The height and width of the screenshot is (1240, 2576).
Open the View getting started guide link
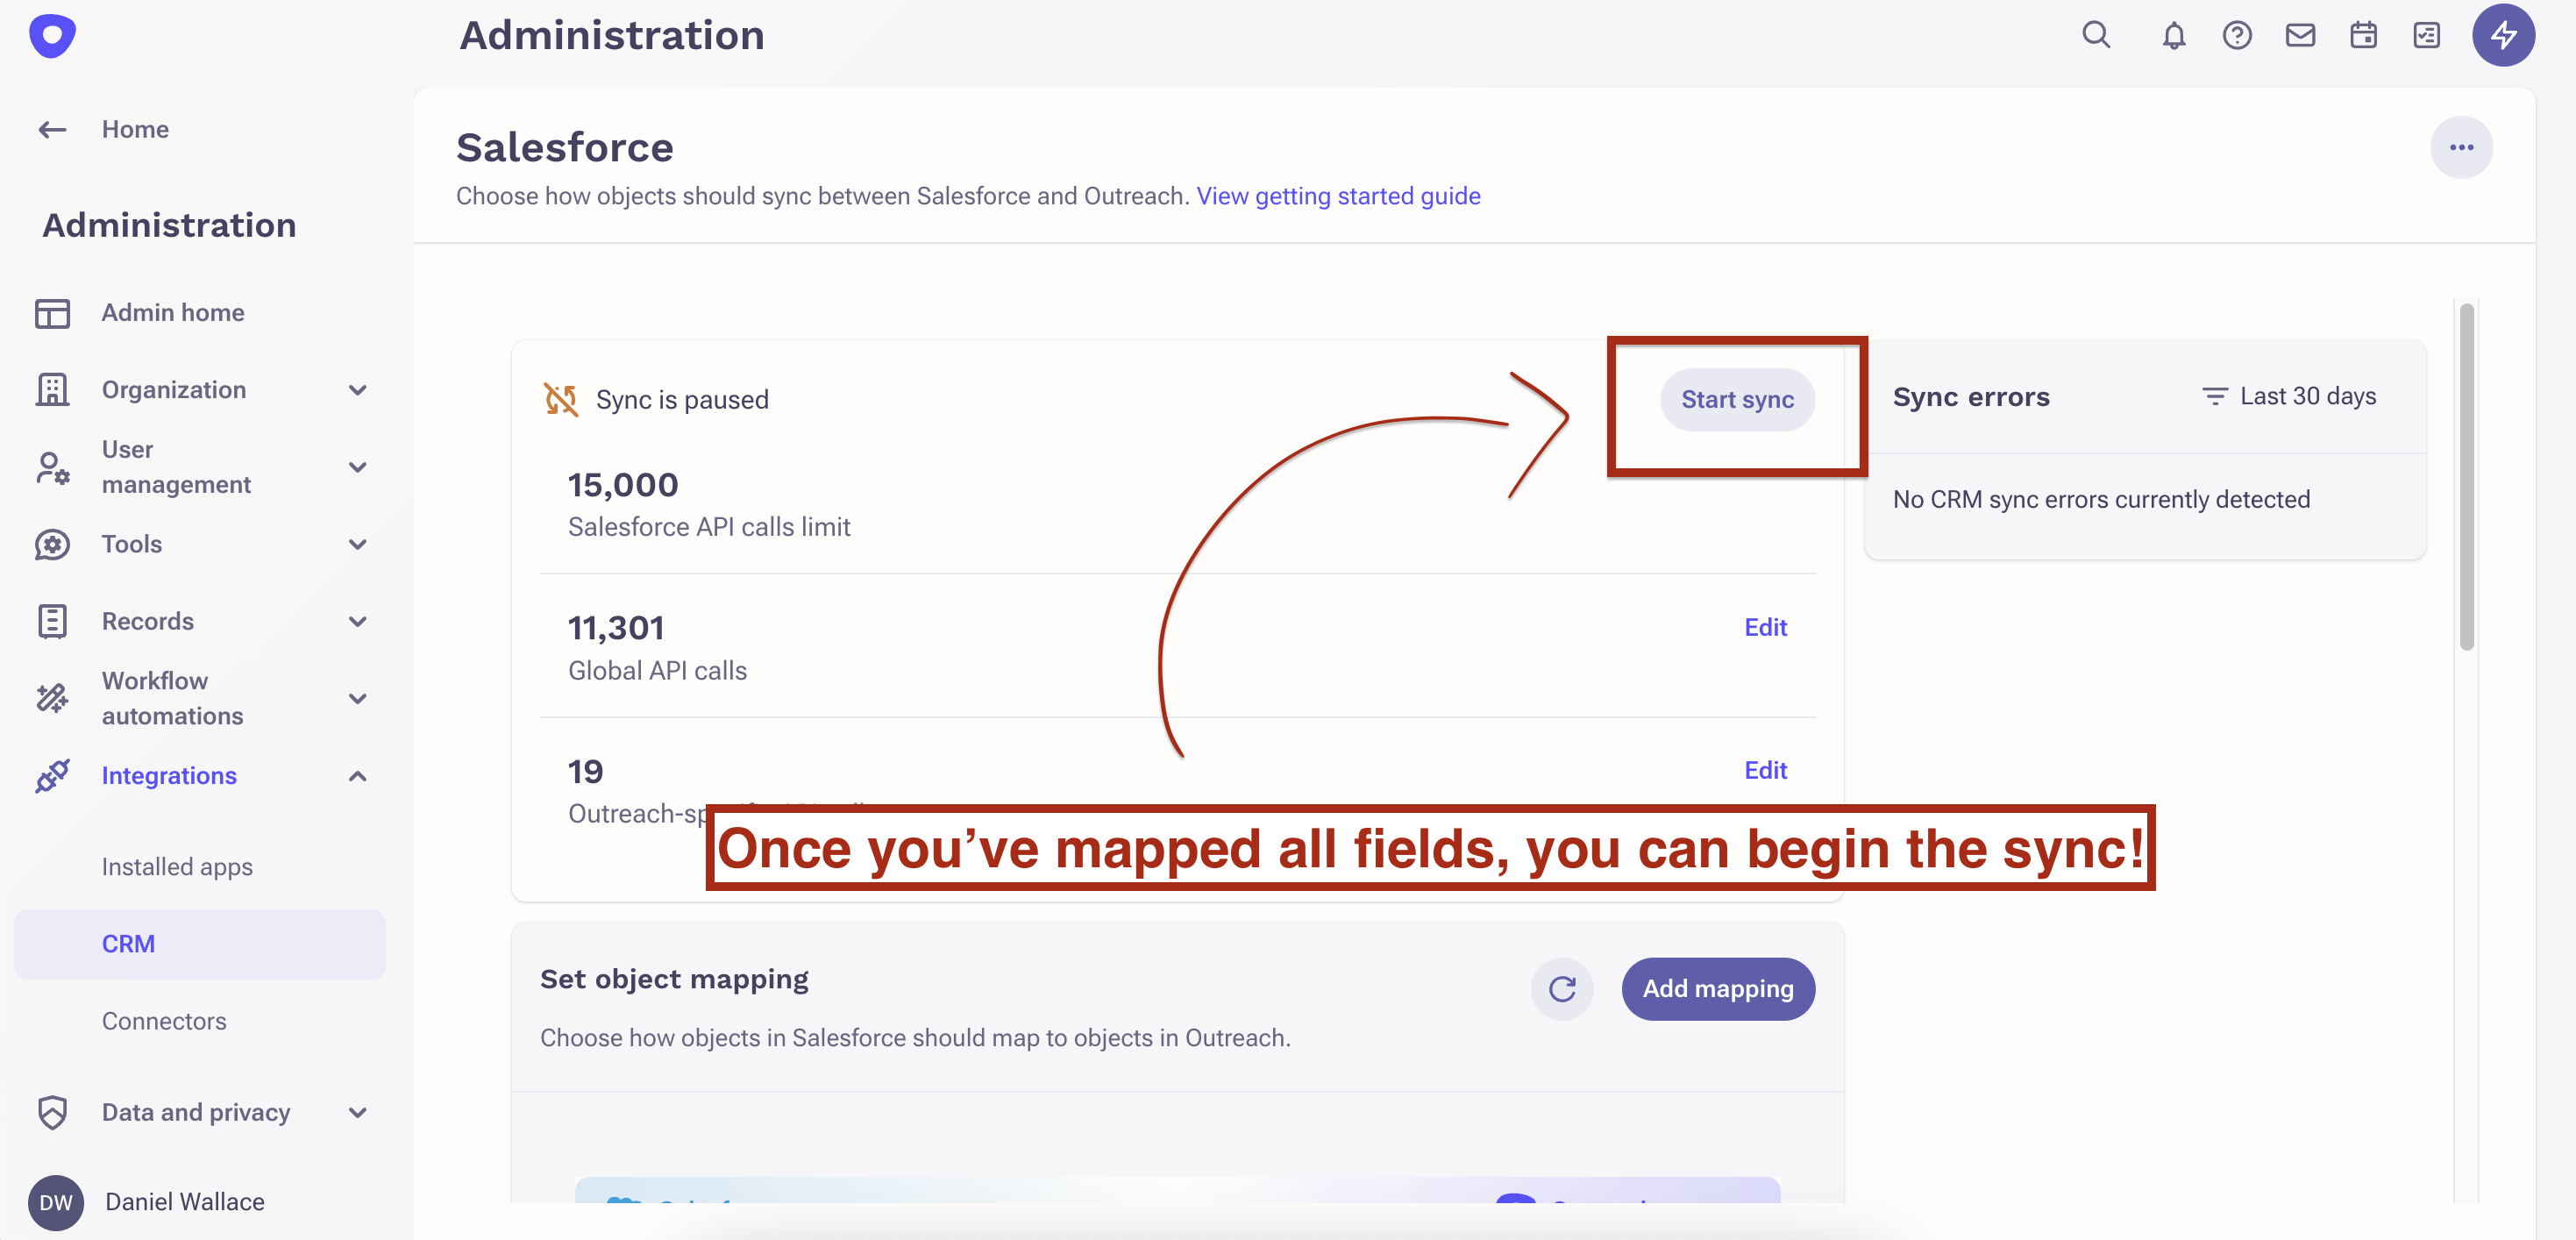(1338, 196)
